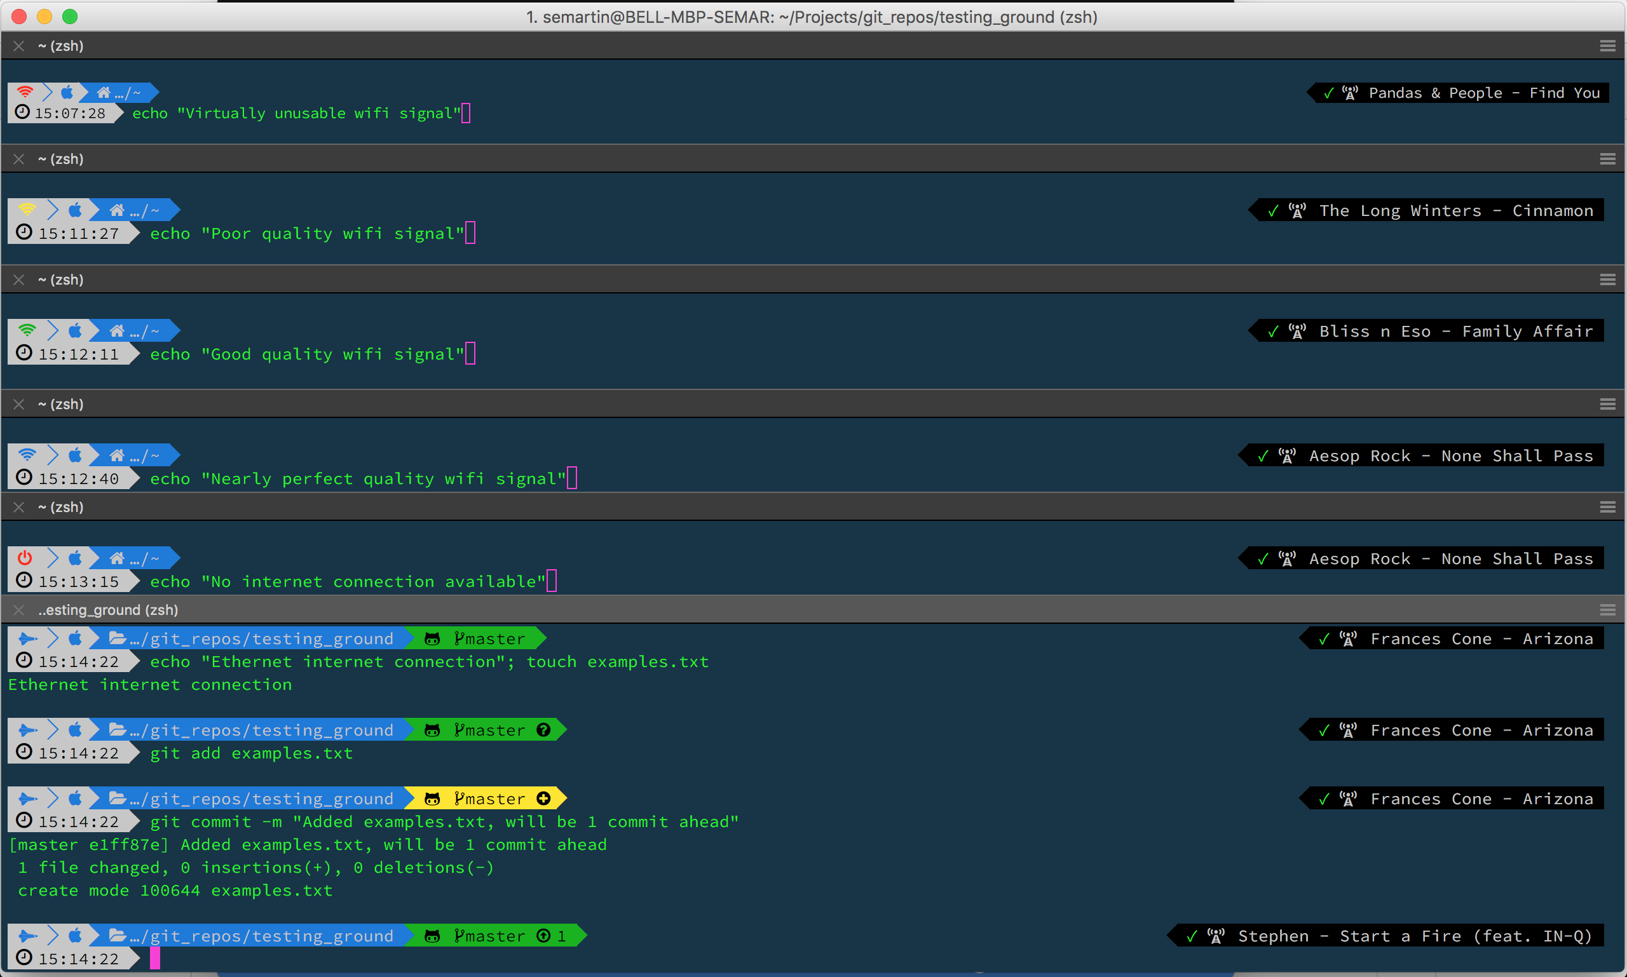Image resolution: width=1627 pixels, height=977 pixels.
Task: Click the untracked question mark git icon
Action: pyautogui.click(x=543, y=729)
